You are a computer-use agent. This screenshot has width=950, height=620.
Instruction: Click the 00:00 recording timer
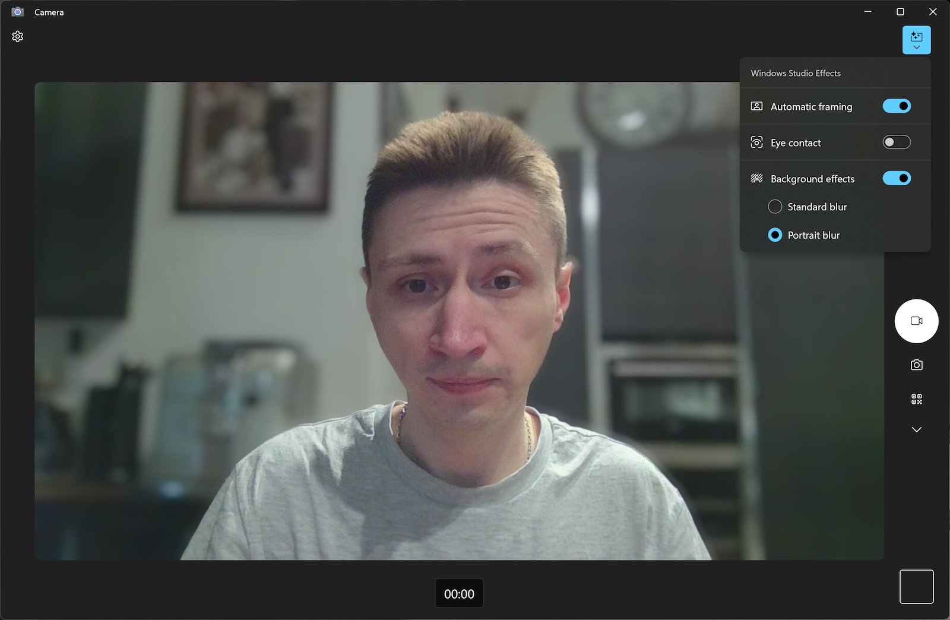point(459,594)
